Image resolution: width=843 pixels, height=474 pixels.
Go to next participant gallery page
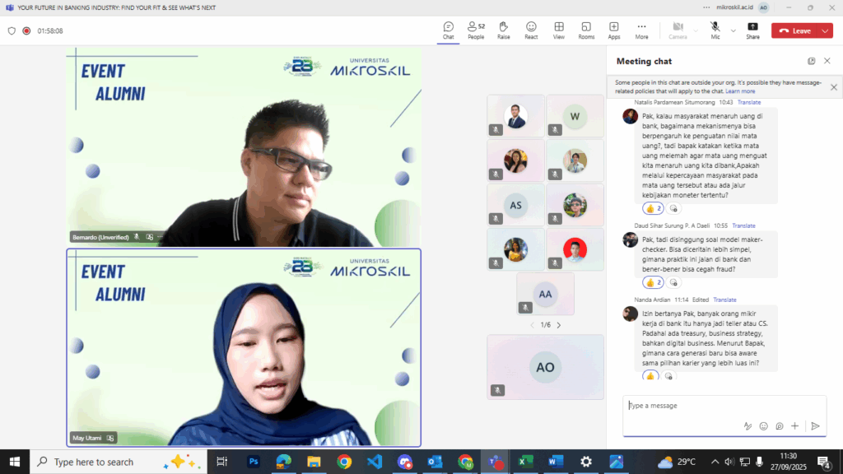coord(559,325)
